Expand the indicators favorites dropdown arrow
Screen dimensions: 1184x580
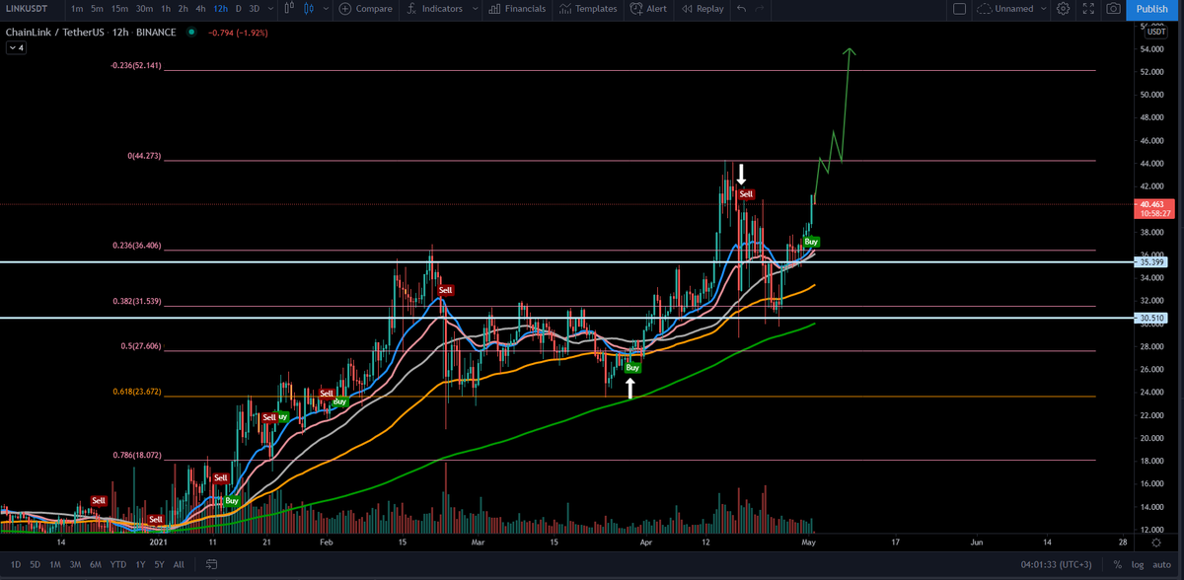click(x=476, y=9)
